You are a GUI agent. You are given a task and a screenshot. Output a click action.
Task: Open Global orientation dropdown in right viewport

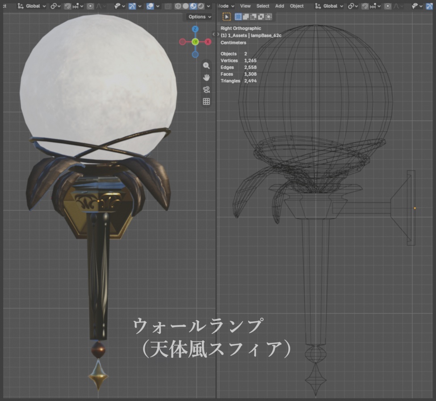[329, 6]
